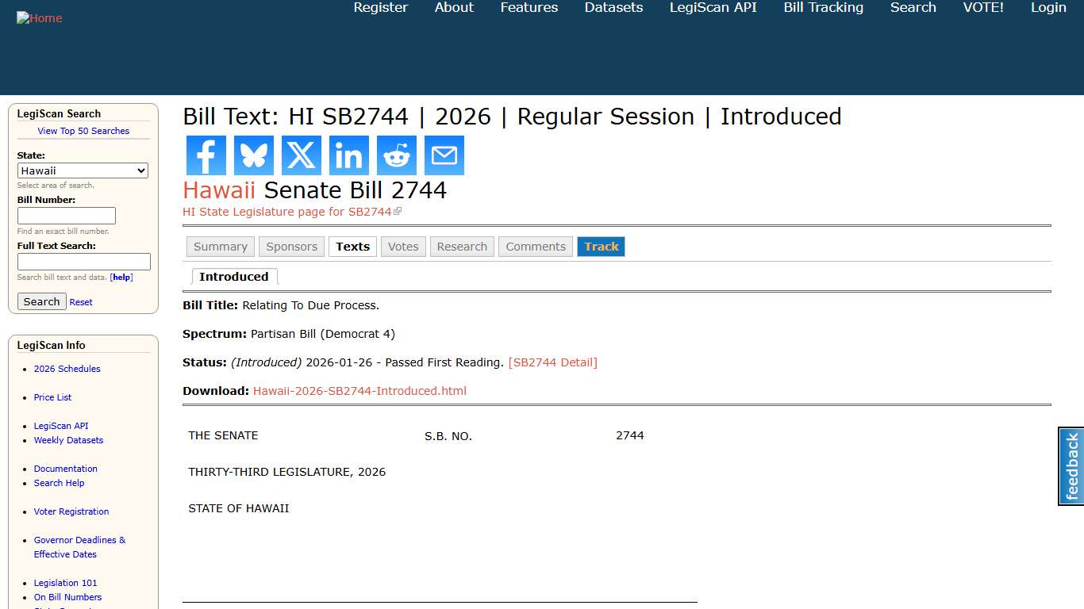
Task: Share the bill on X
Action: pyautogui.click(x=301, y=155)
